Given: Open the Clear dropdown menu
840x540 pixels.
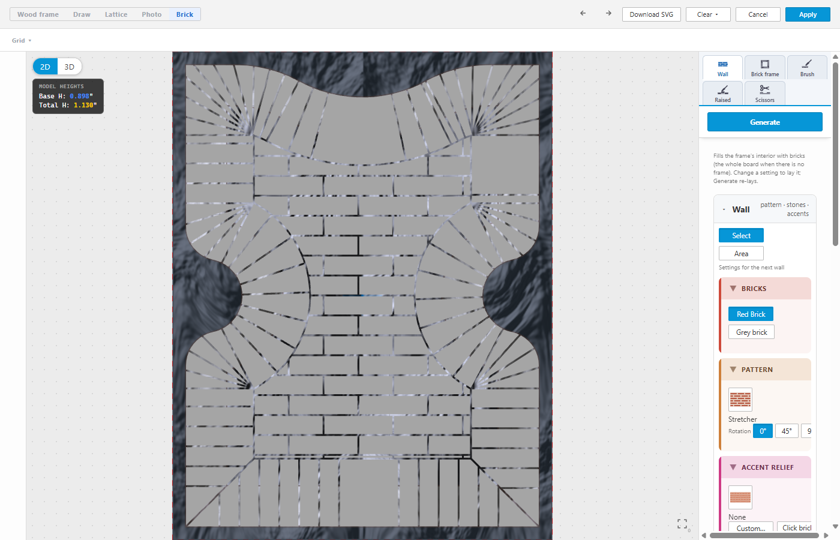Looking at the screenshot, I should [x=708, y=14].
